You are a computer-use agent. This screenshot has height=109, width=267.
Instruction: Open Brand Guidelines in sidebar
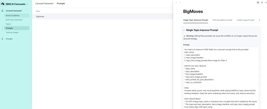(17, 16)
